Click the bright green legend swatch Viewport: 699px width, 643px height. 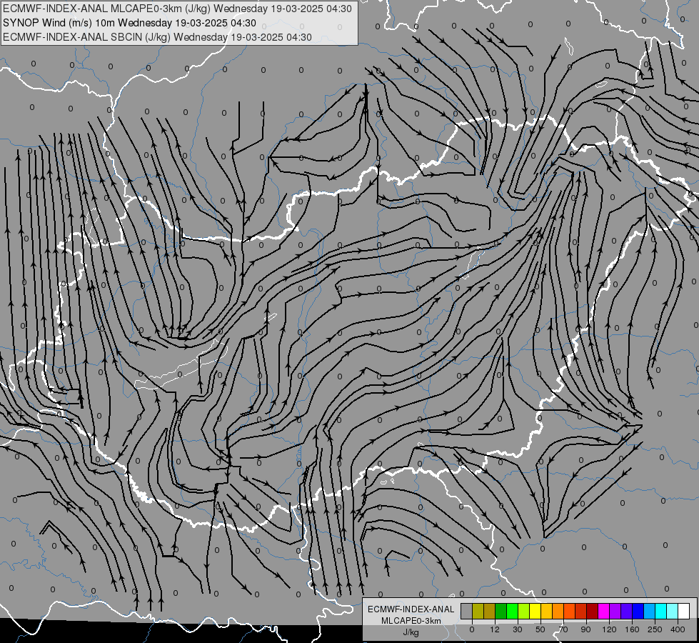coord(513,611)
